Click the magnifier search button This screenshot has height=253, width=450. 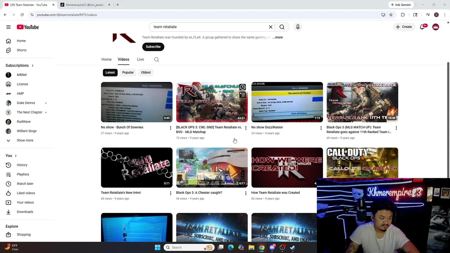(282, 27)
